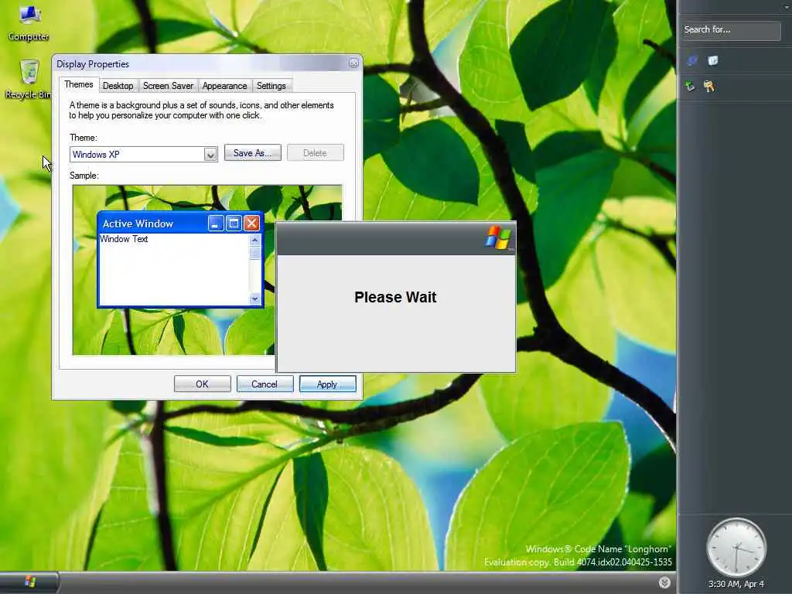Open the Computer desktop icon
The width and height of the screenshot is (792, 594).
click(29, 22)
